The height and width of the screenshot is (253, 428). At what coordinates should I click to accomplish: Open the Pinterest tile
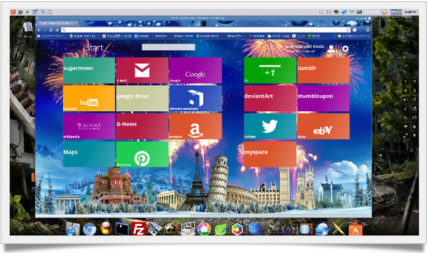click(x=142, y=154)
